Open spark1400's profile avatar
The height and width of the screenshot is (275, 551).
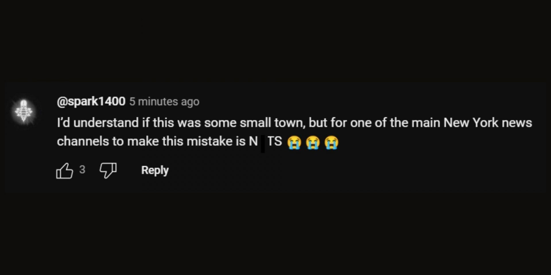coord(24,112)
